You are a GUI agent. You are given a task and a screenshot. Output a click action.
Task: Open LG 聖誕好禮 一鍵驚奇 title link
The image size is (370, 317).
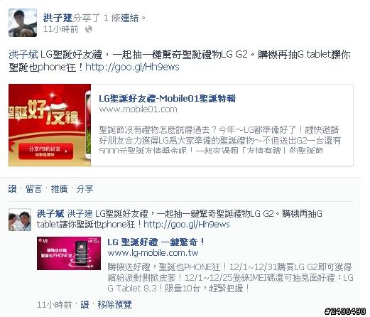point(156,242)
